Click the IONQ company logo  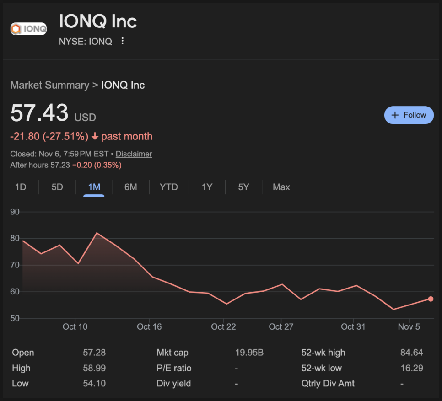(x=28, y=29)
